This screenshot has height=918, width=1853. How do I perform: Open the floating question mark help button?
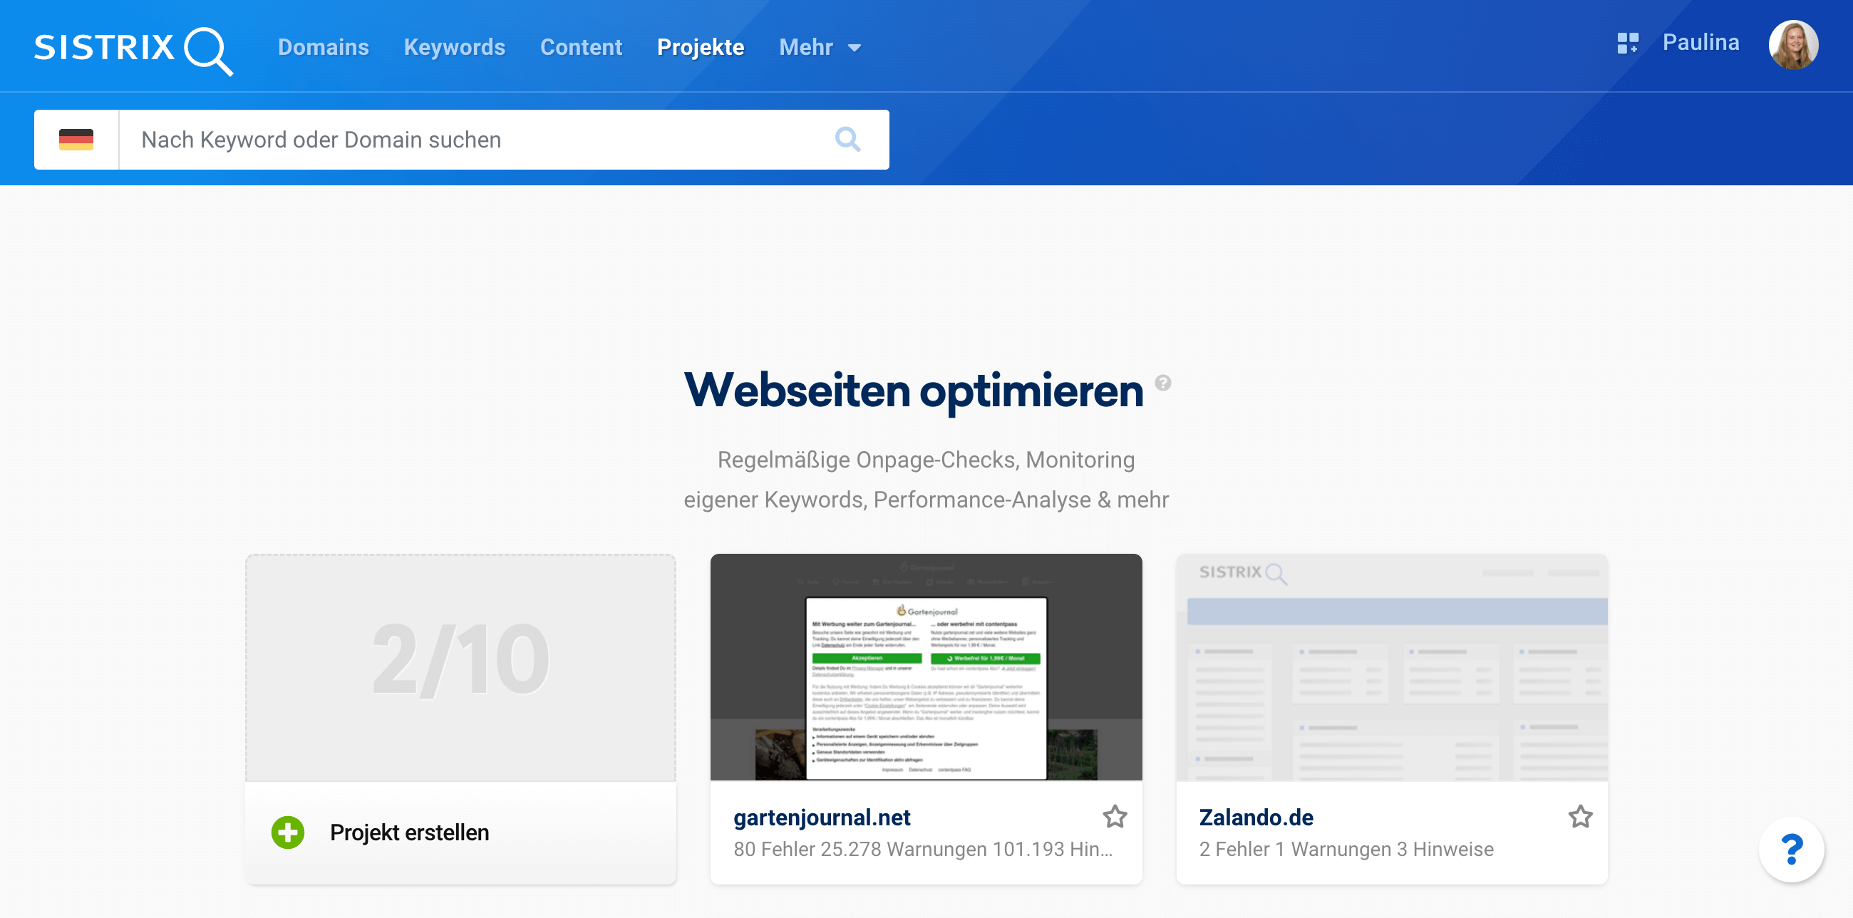click(x=1792, y=850)
